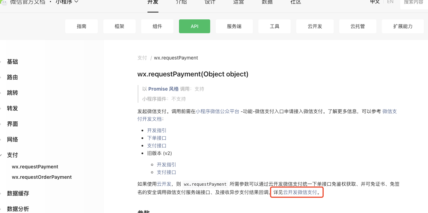Open 支付接口 under 旧版本 (v2)

(x=166, y=172)
